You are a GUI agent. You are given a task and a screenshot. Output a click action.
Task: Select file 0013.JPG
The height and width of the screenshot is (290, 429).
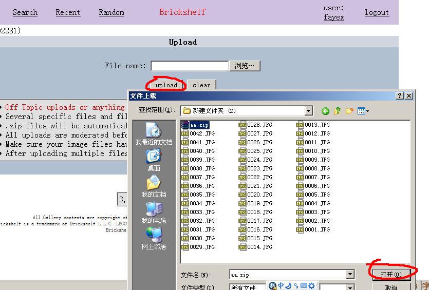tap(313, 125)
